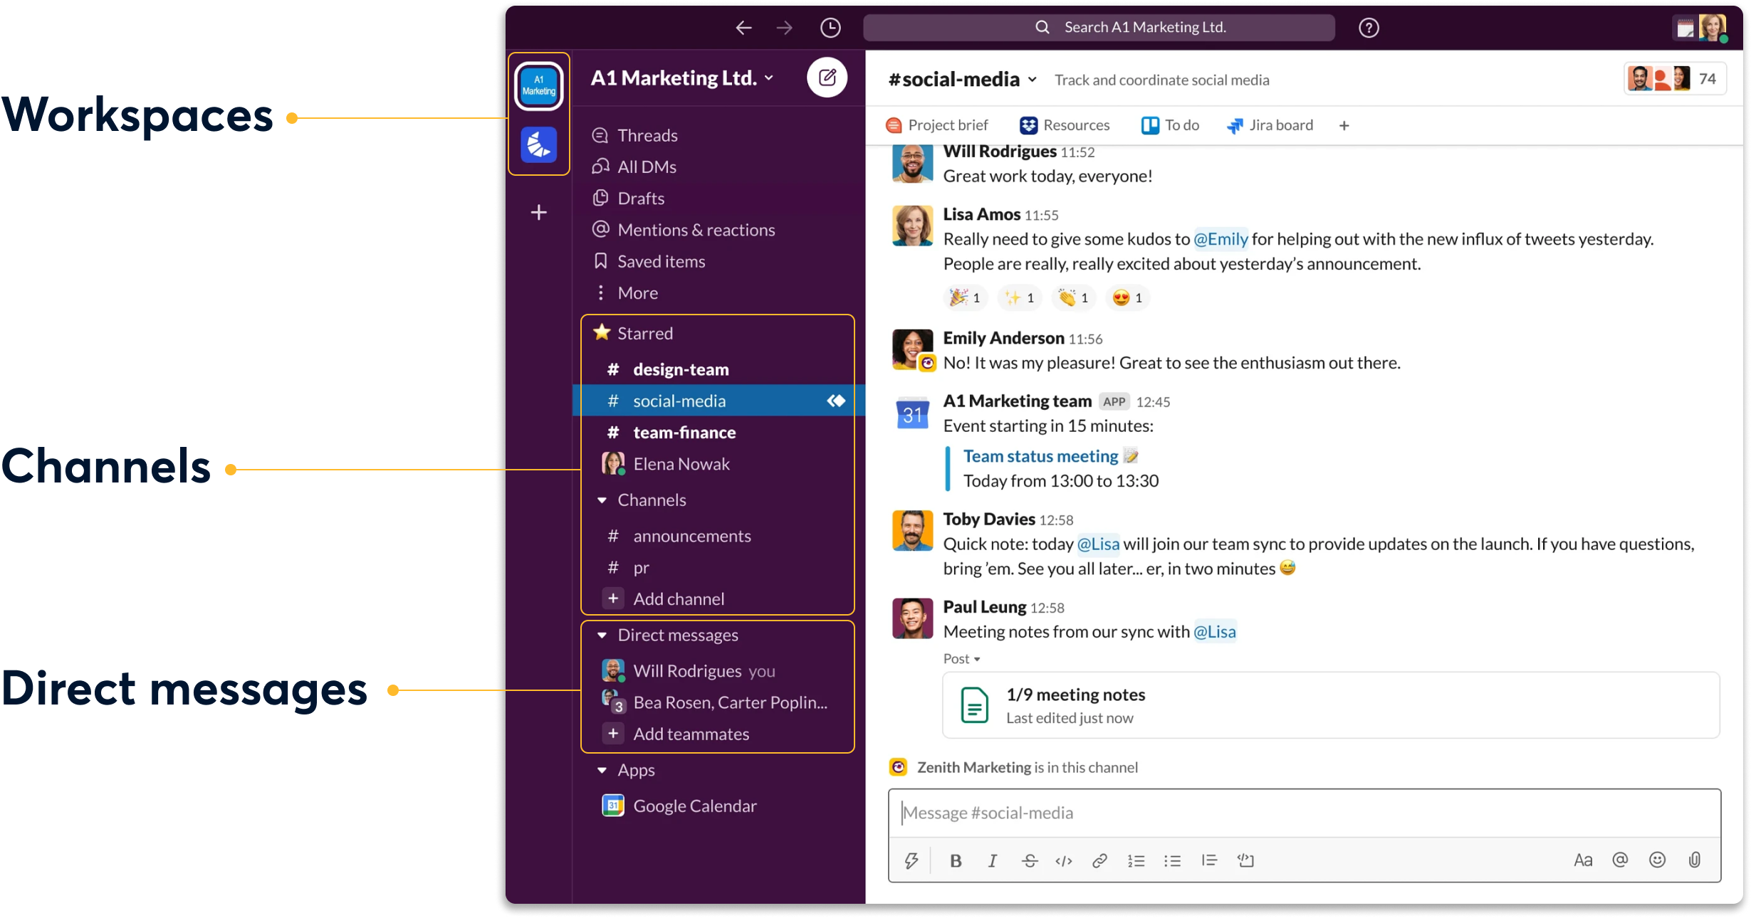Open the new message composer icon
Viewport: 1751px width, 918px height.
click(827, 78)
